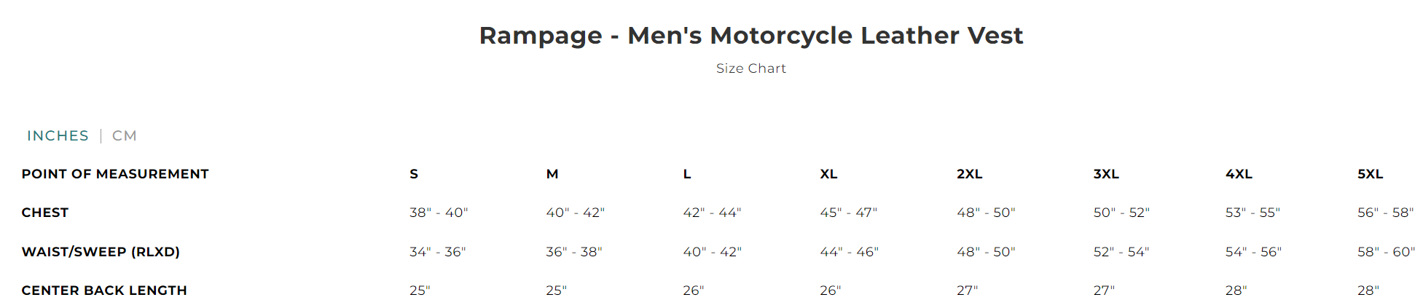Click the 2XL size column header
Viewport: 1423px width, 308px height.
click(969, 174)
